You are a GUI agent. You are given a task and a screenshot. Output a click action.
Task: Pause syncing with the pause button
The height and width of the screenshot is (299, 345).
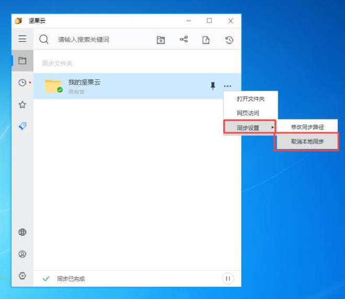[228, 279]
